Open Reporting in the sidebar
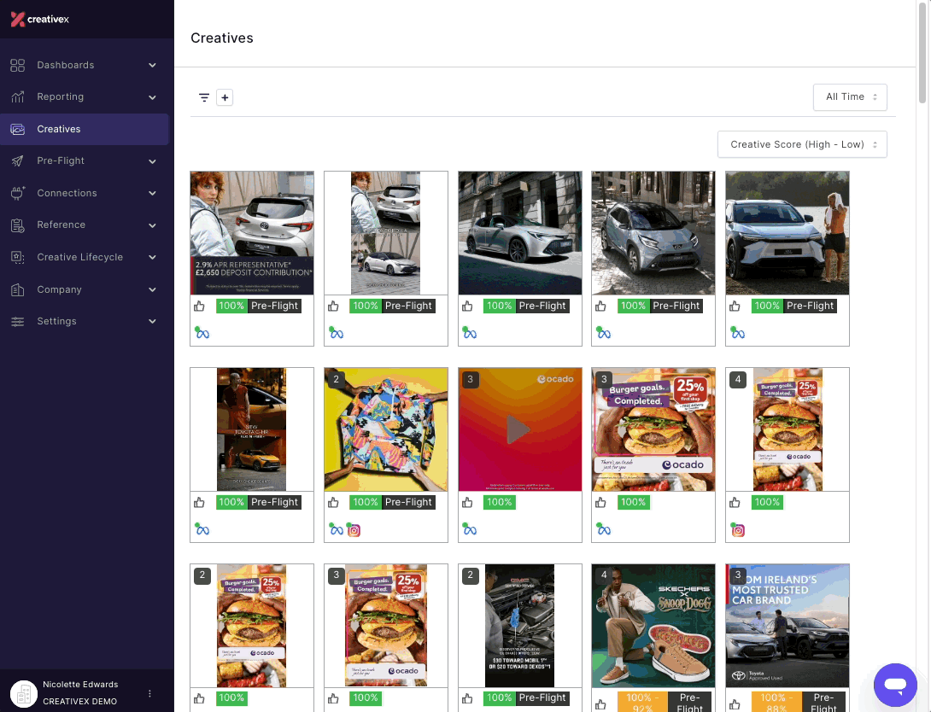The width and height of the screenshot is (931, 712). [x=85, y=96]
